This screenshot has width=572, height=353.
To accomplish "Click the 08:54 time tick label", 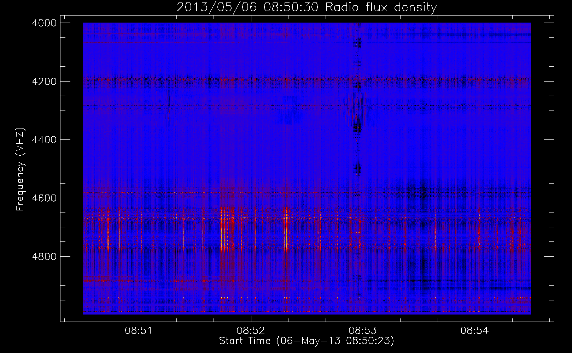I will click(x=474, y=330).
